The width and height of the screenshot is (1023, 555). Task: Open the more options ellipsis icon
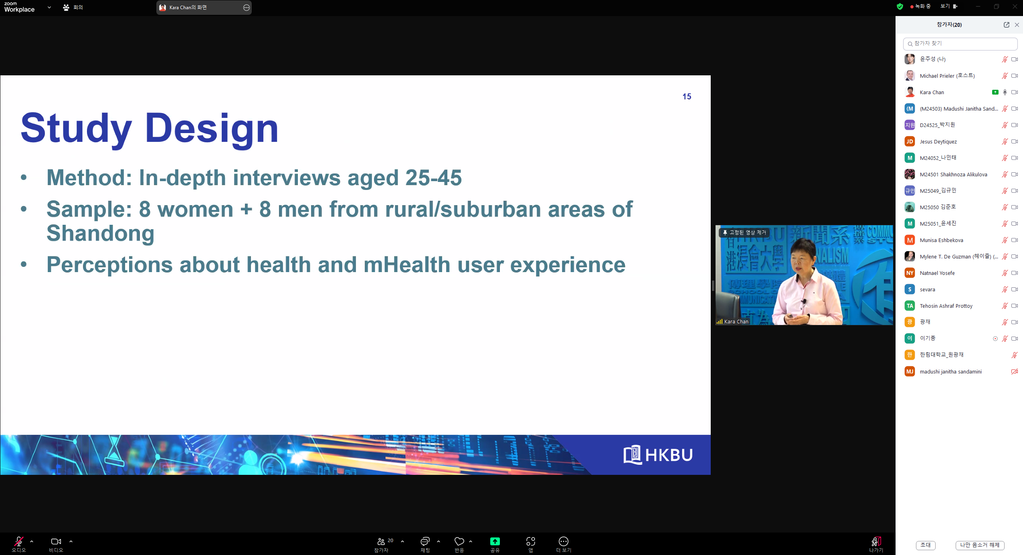click(563, 542)
